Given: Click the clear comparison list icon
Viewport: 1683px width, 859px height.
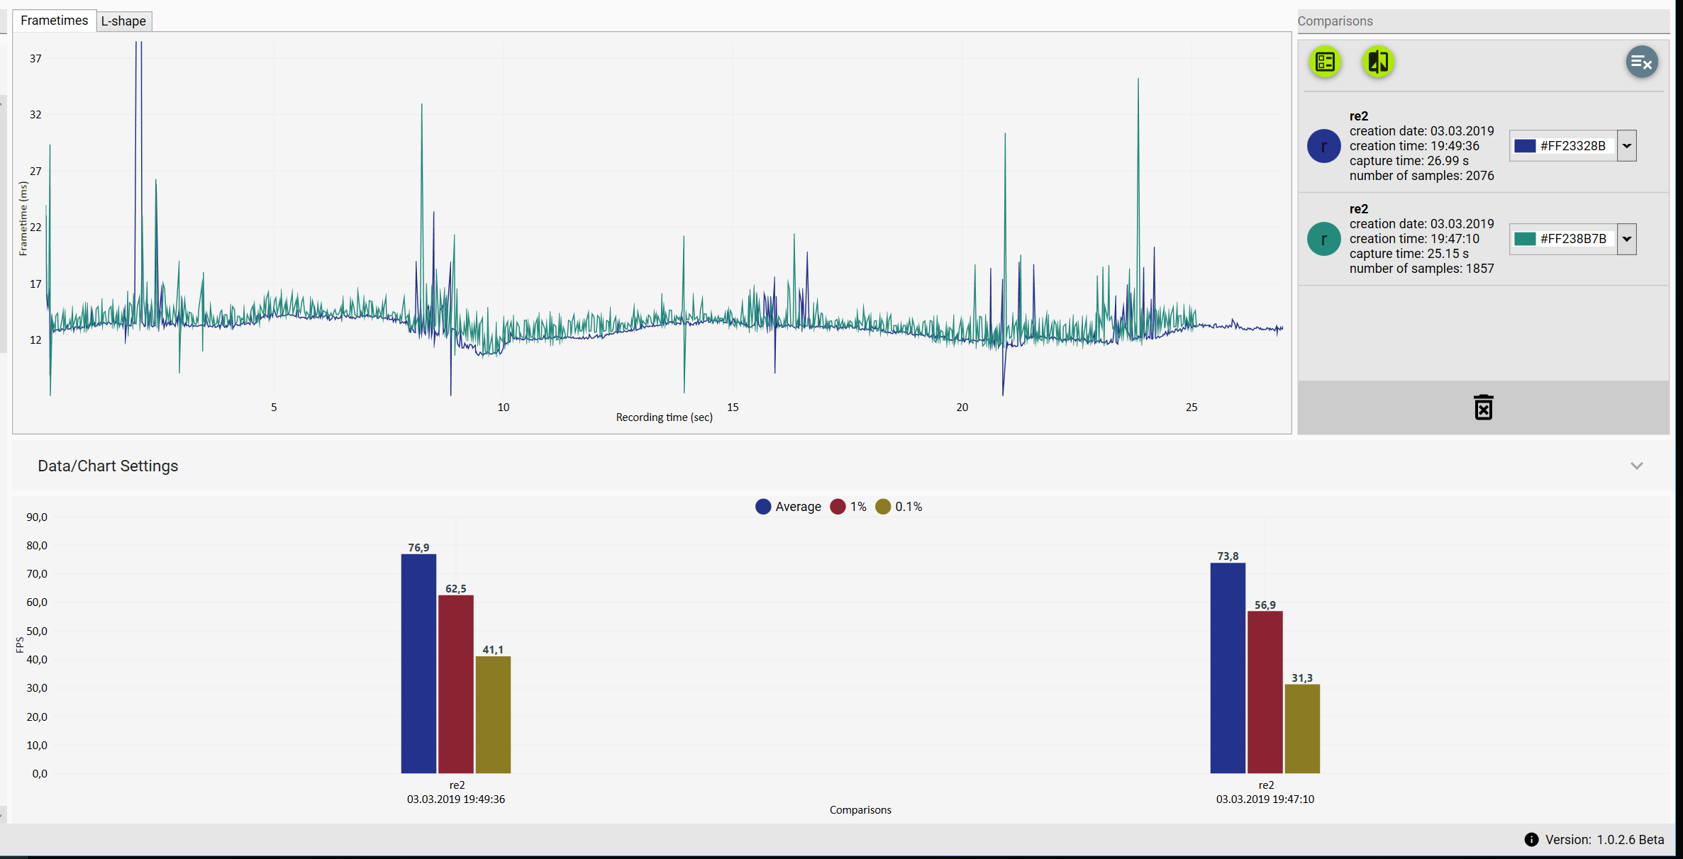Looking at the screenshot, I should (x=1641, y=62).
